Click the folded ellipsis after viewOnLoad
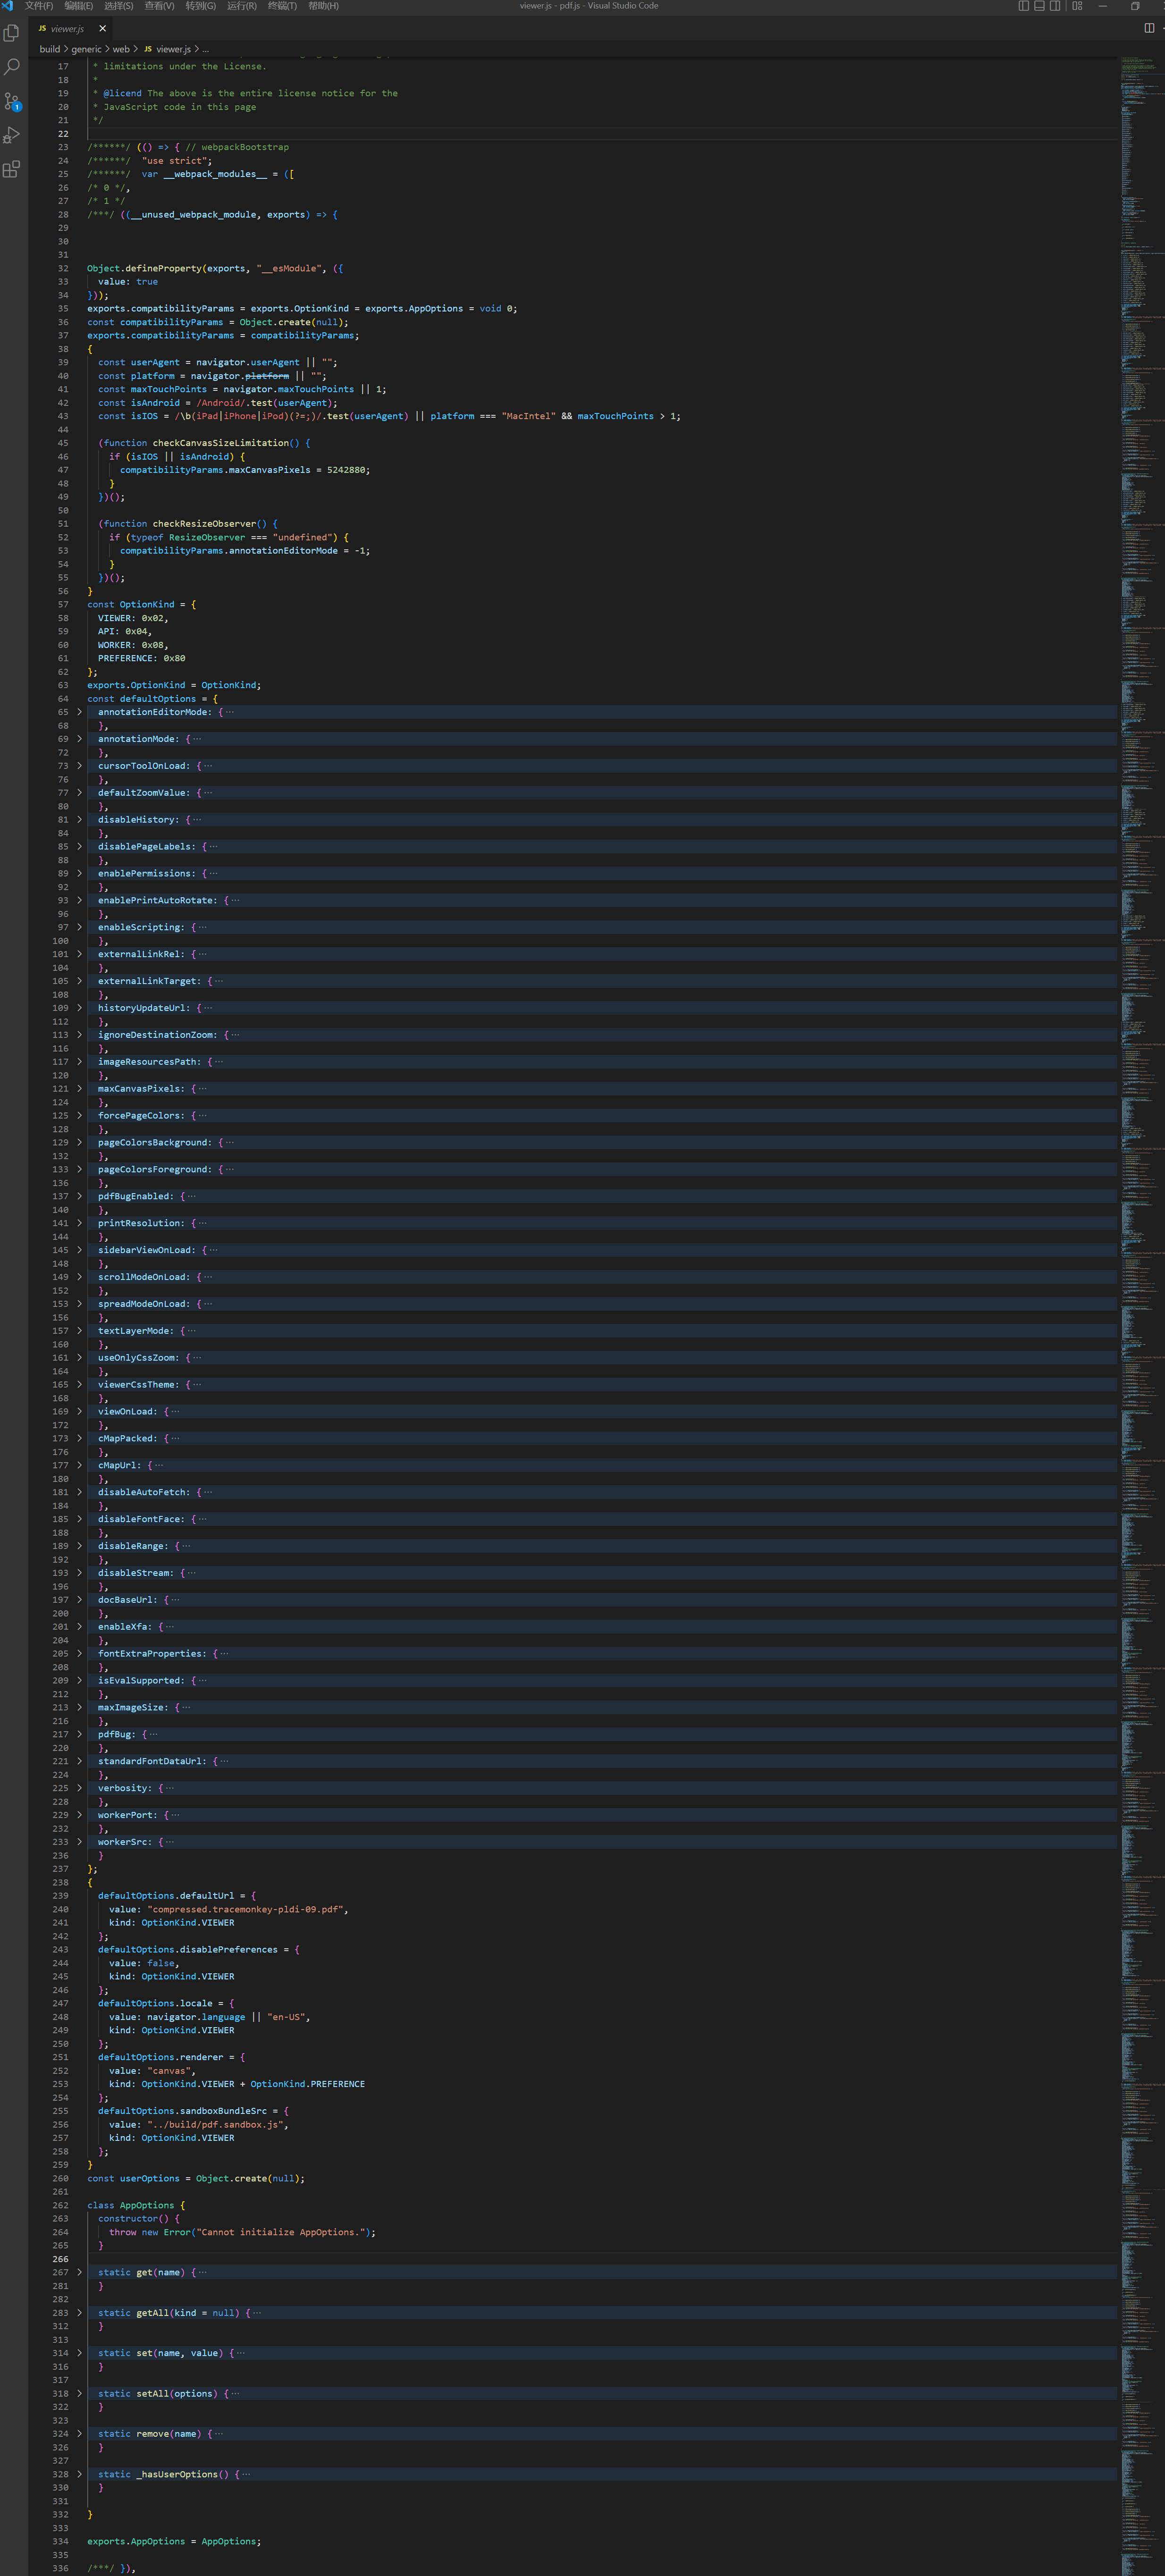This screenshot has width=1165, height=2576. point(175,1411)
